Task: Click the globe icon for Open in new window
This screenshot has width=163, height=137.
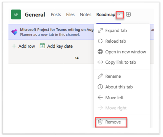Action: (100, 52)
